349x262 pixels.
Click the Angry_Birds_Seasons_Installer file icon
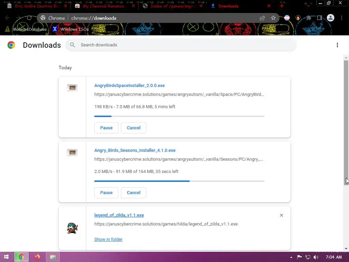pyautogui.click(x=72, y=152)
